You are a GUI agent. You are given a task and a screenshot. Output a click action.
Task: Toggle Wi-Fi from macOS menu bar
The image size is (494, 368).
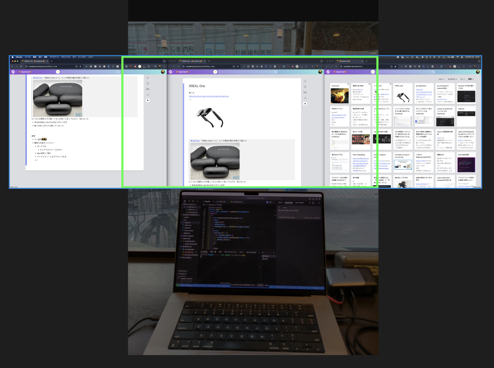(458, 57)
